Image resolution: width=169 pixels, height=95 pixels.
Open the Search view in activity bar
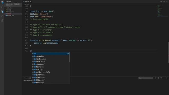pyautogui.click(x=2, y=7)
